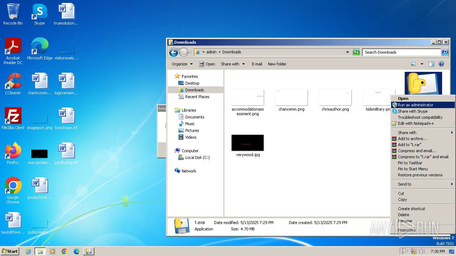Select Share with Skype menu entry
Viewport: 456px width, 256px height.
tap(423, 111)
